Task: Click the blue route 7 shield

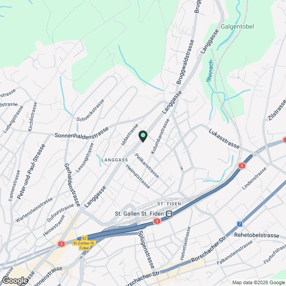Action: click(240, 224)
